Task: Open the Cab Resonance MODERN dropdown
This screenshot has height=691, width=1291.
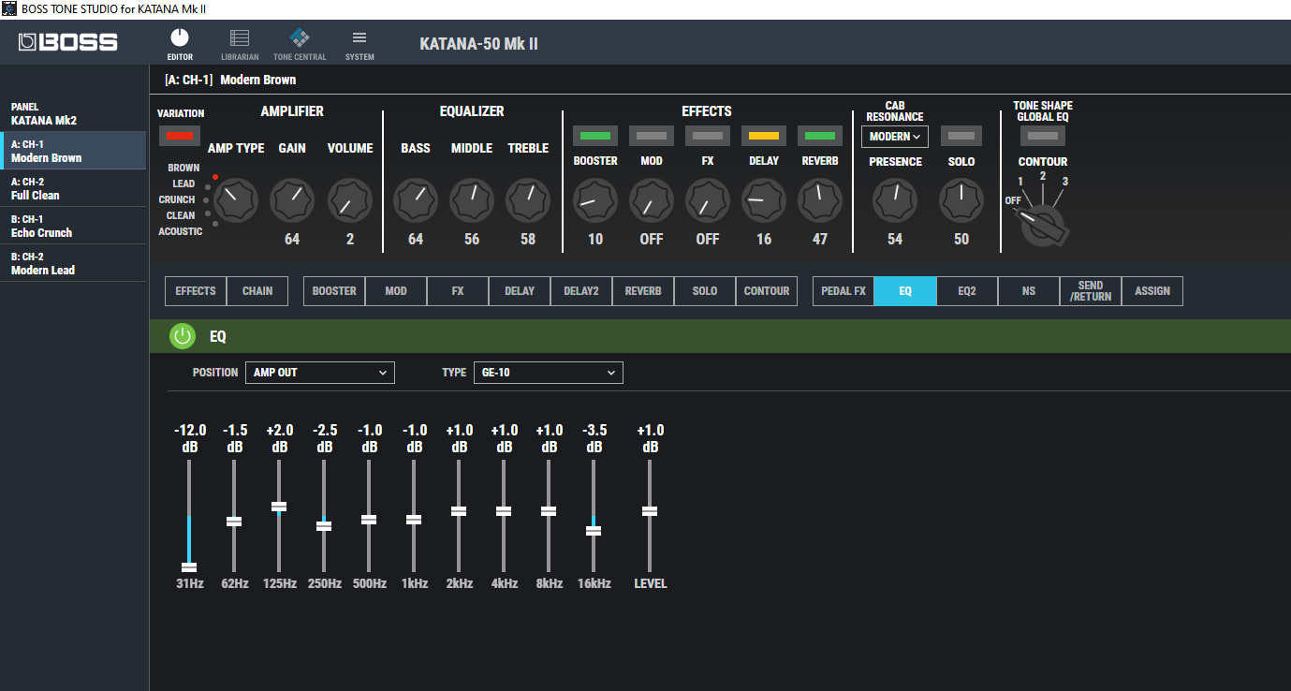Action: pos(895,137)
